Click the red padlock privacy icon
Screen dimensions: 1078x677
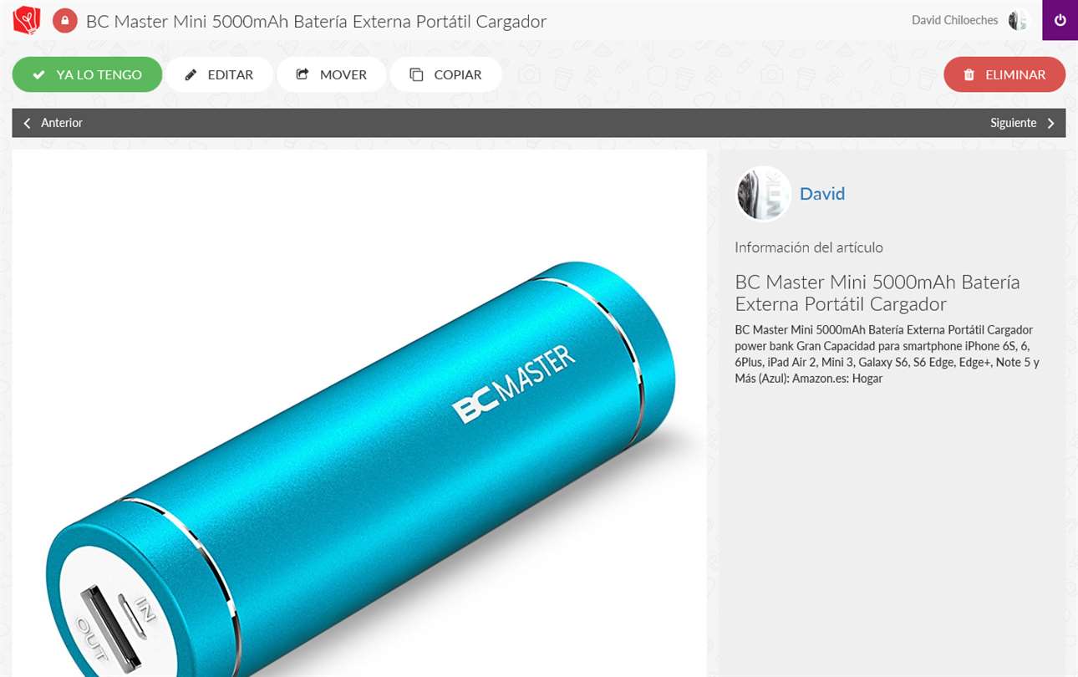pos(64,20)
